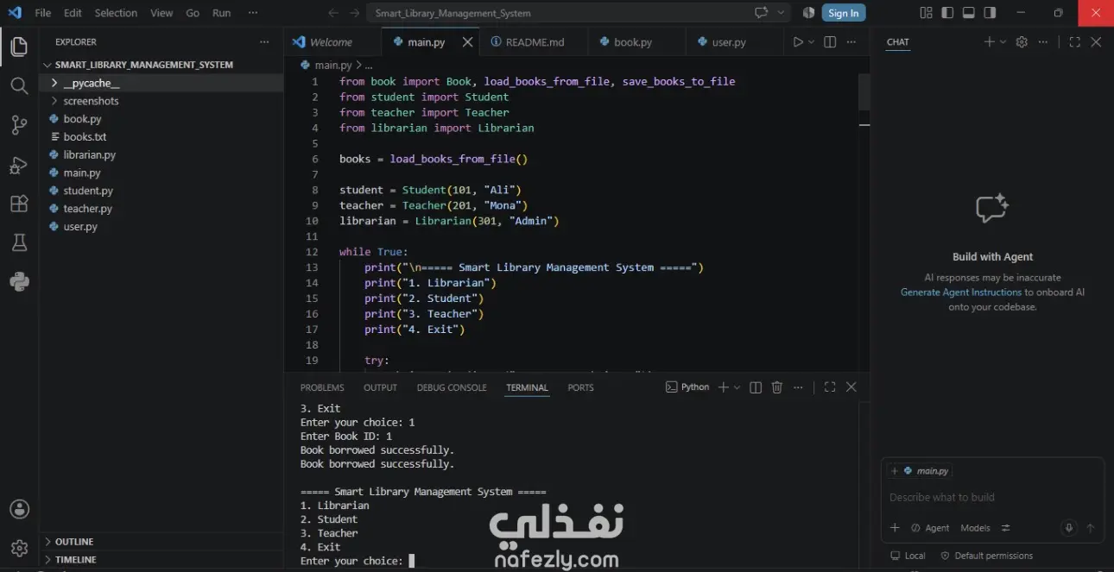The height and width of the screenshot is (572, 1114).
Task: Open the run button dropdown arrow
Action: point(812,41)
